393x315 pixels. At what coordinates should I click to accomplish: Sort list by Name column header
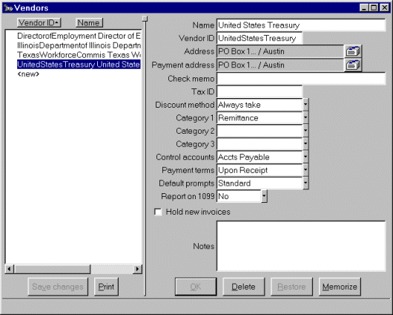[x=89, y=22]
